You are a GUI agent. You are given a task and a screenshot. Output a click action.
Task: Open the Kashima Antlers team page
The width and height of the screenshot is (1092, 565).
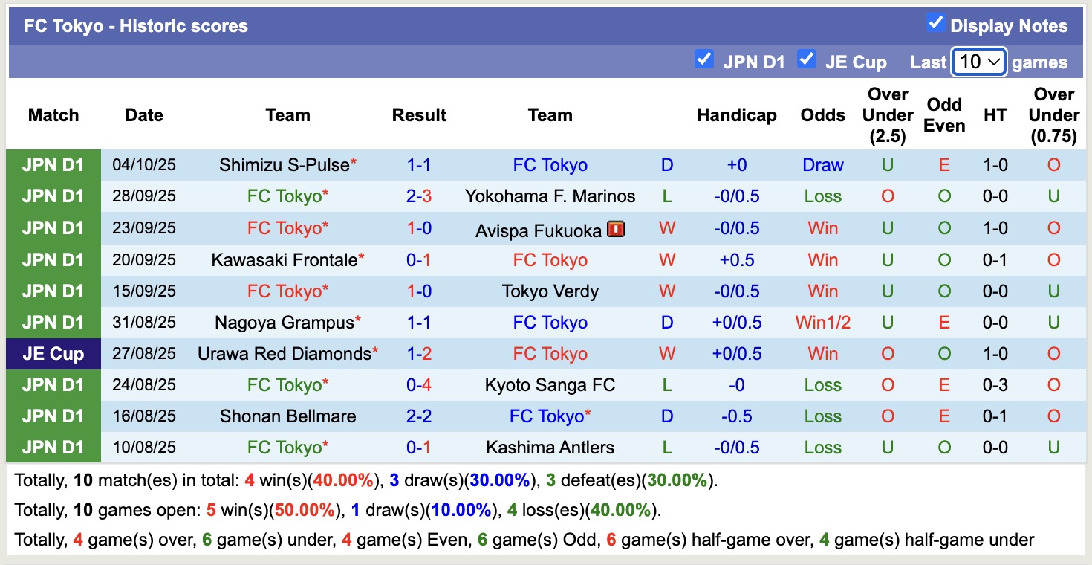click(x=550, y=447)
